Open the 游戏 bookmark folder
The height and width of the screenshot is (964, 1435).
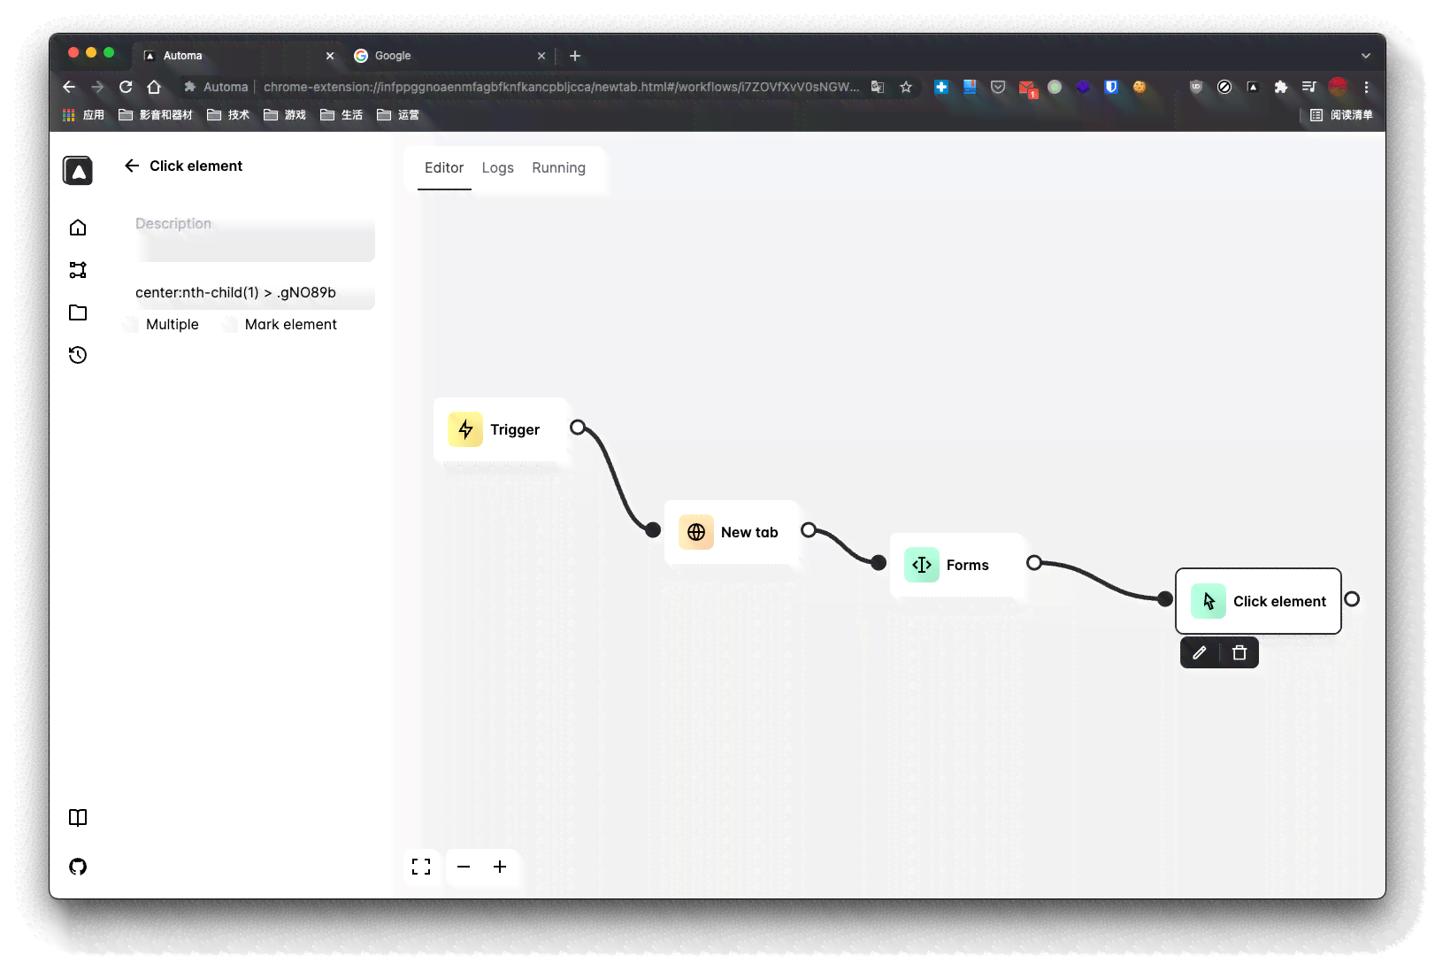coord(285,115)
